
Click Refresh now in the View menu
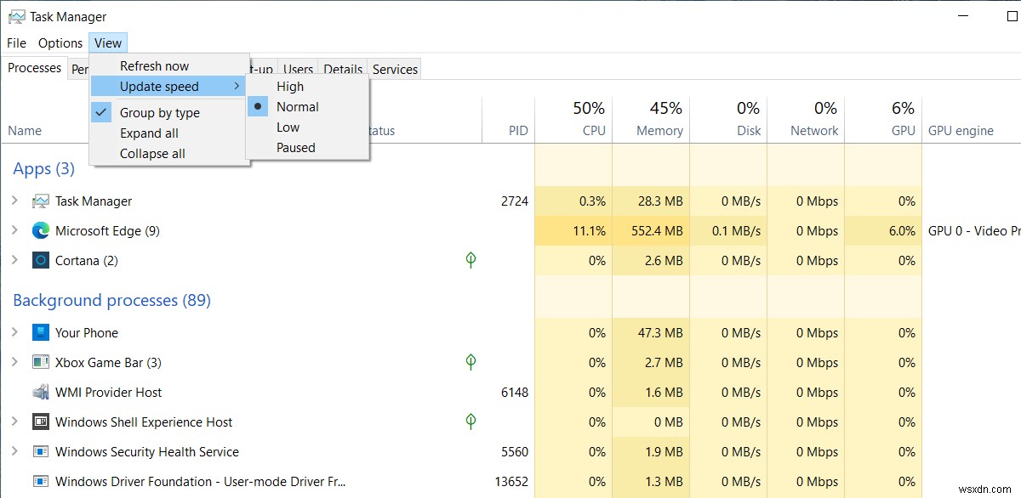(x=154, y=65)
